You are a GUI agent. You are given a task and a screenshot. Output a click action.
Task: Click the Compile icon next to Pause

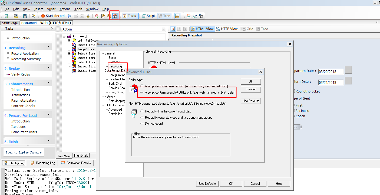88,16
